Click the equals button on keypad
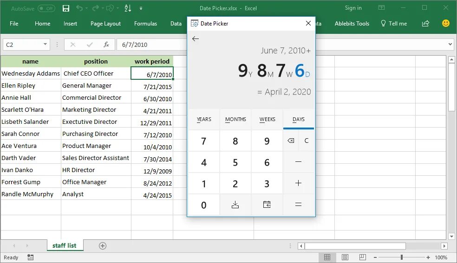Screen dimensions: 457x263 coord(299,205)
